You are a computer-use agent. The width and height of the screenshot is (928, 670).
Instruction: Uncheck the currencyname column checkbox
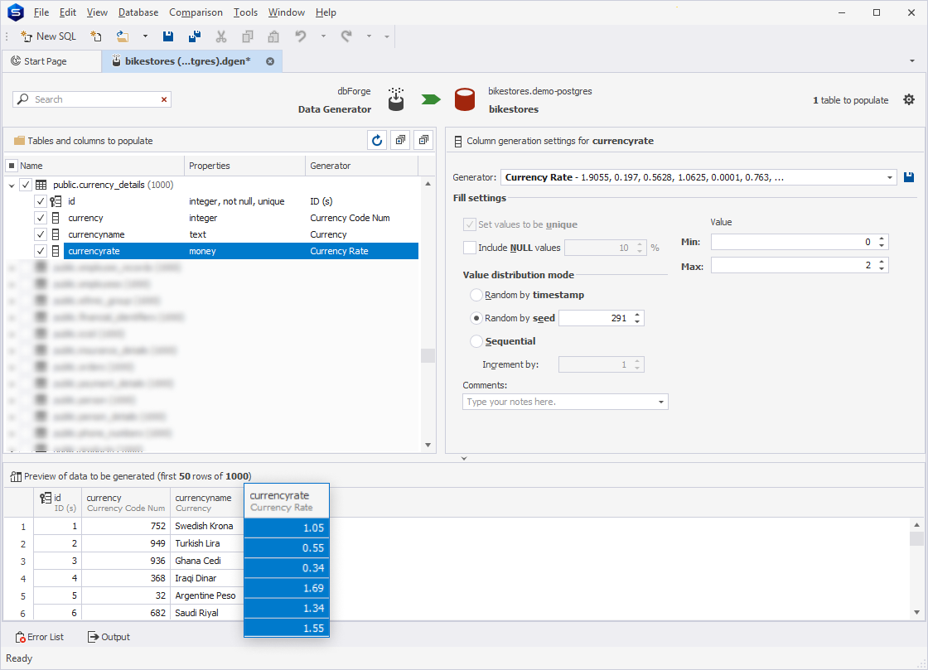41,234
